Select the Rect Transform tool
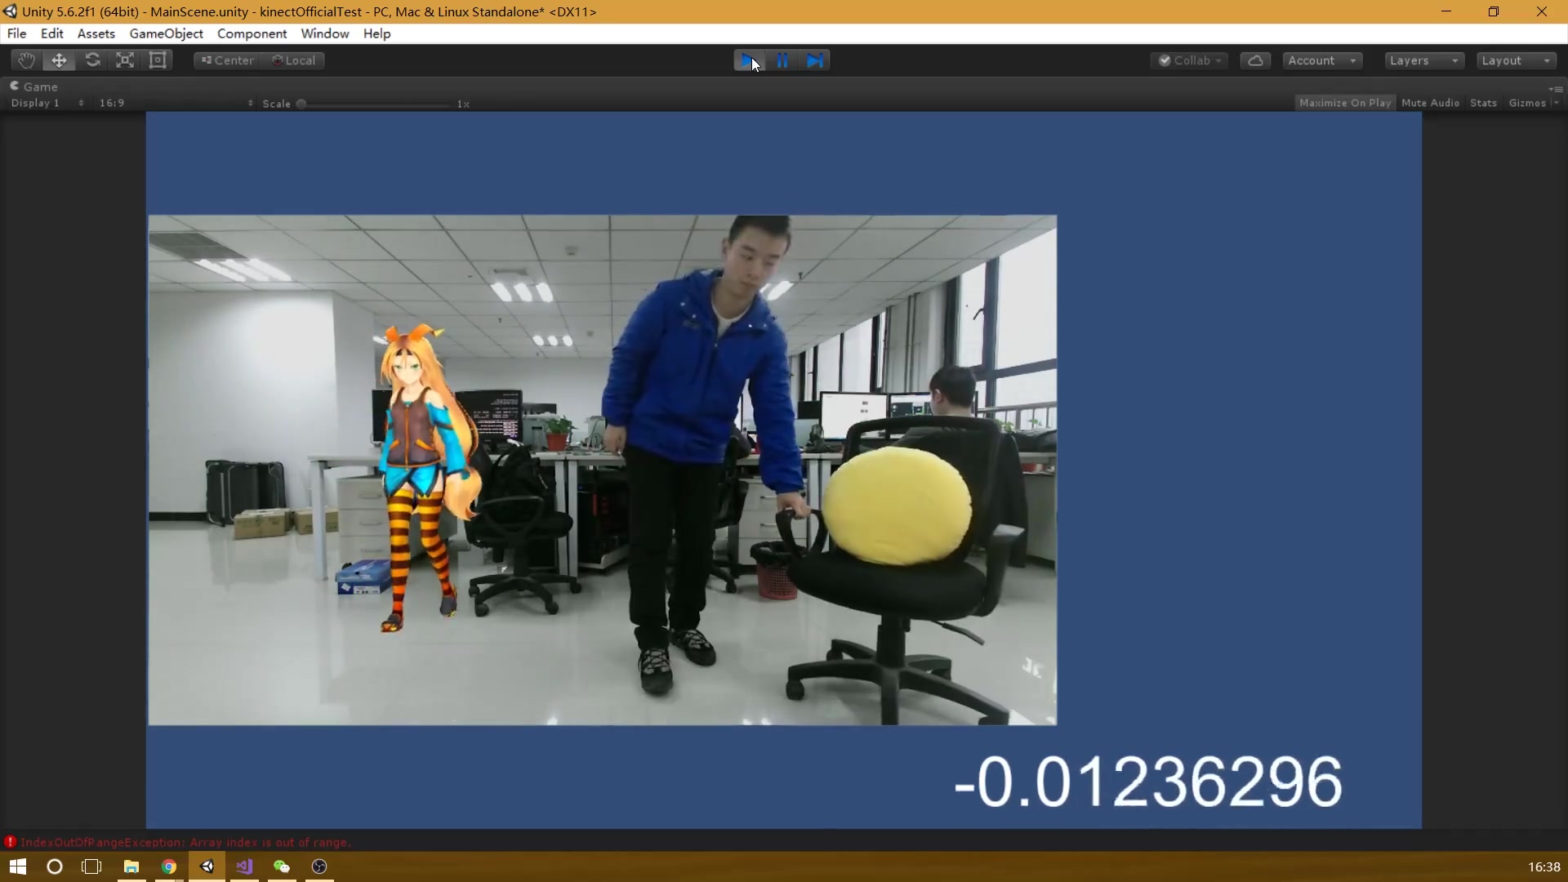This screenshot has width=1568, height=882. pos(158,60)
